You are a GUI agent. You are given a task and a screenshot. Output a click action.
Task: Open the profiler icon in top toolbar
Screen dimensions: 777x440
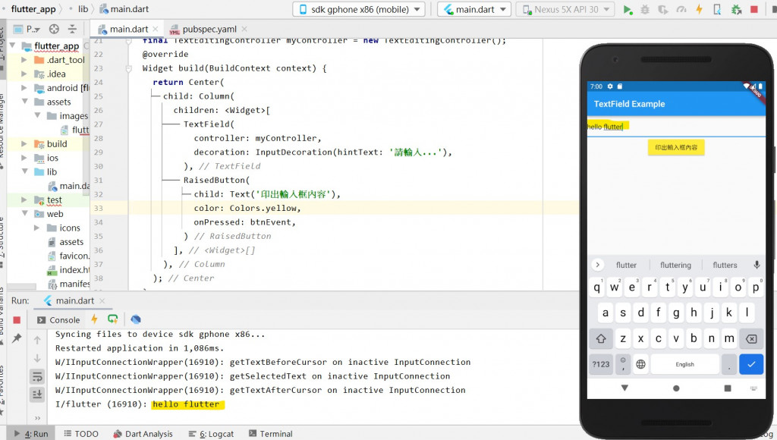pyautogui.click(x=681, y=9)
